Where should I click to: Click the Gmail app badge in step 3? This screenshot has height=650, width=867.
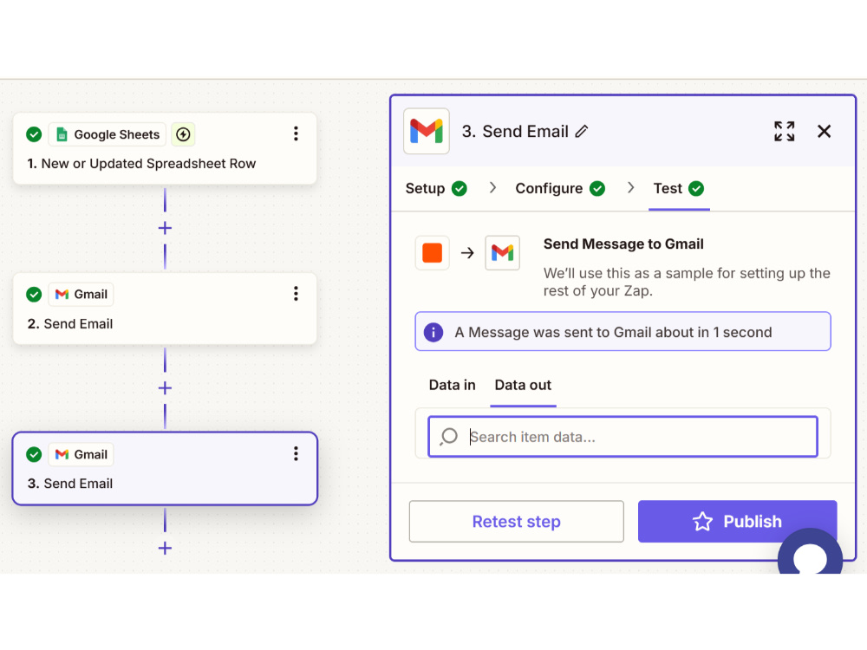tap(81, 454)
